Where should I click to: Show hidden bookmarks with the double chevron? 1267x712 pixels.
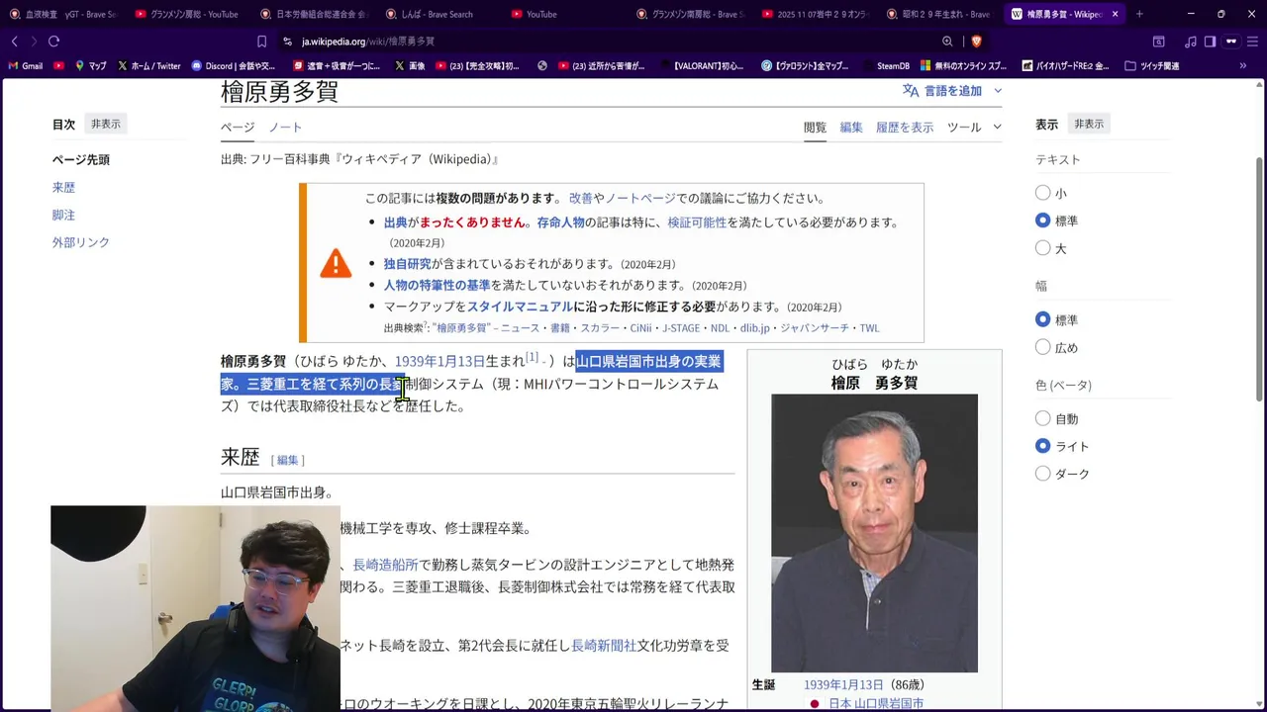click(1244, 66)
